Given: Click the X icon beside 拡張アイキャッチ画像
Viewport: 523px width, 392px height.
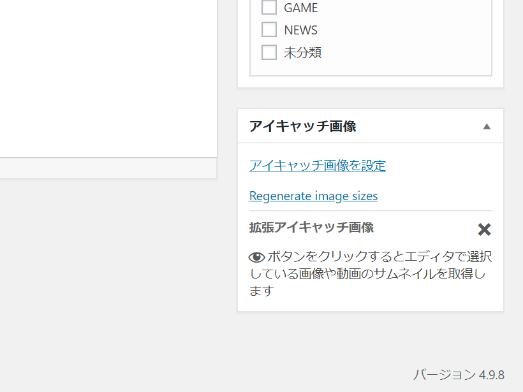Looking at the screenshot, I should coord(484,229).
